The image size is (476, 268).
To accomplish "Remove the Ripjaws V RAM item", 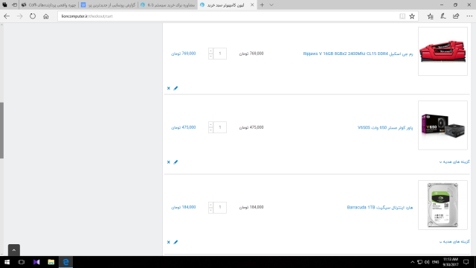I will 169,89.
